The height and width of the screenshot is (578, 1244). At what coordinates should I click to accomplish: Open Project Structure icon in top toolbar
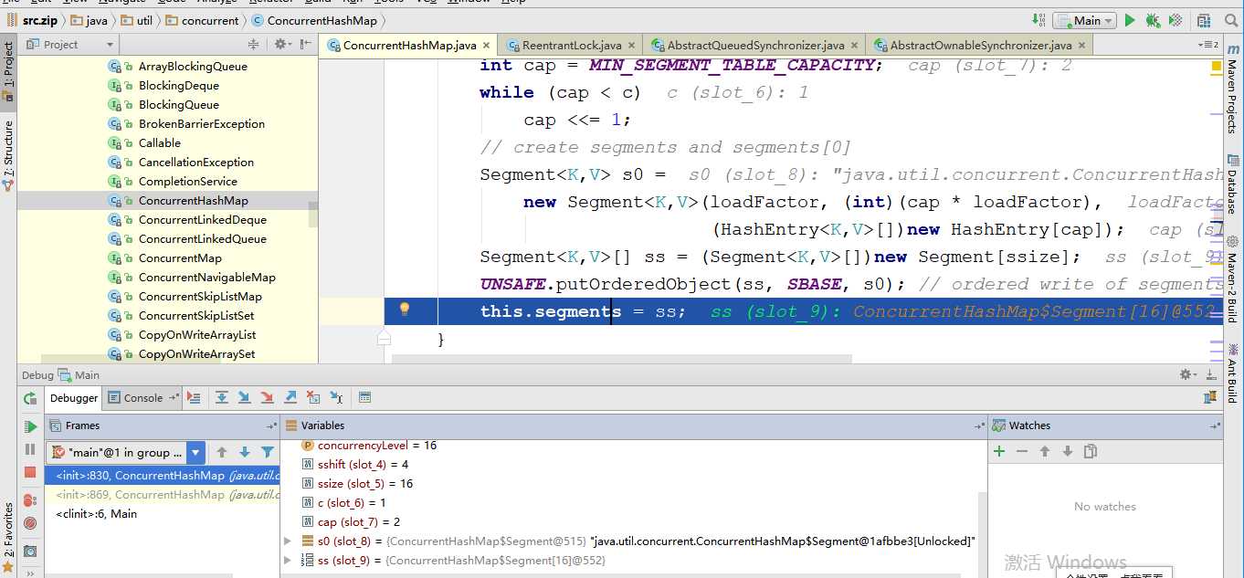(1206, 20)
